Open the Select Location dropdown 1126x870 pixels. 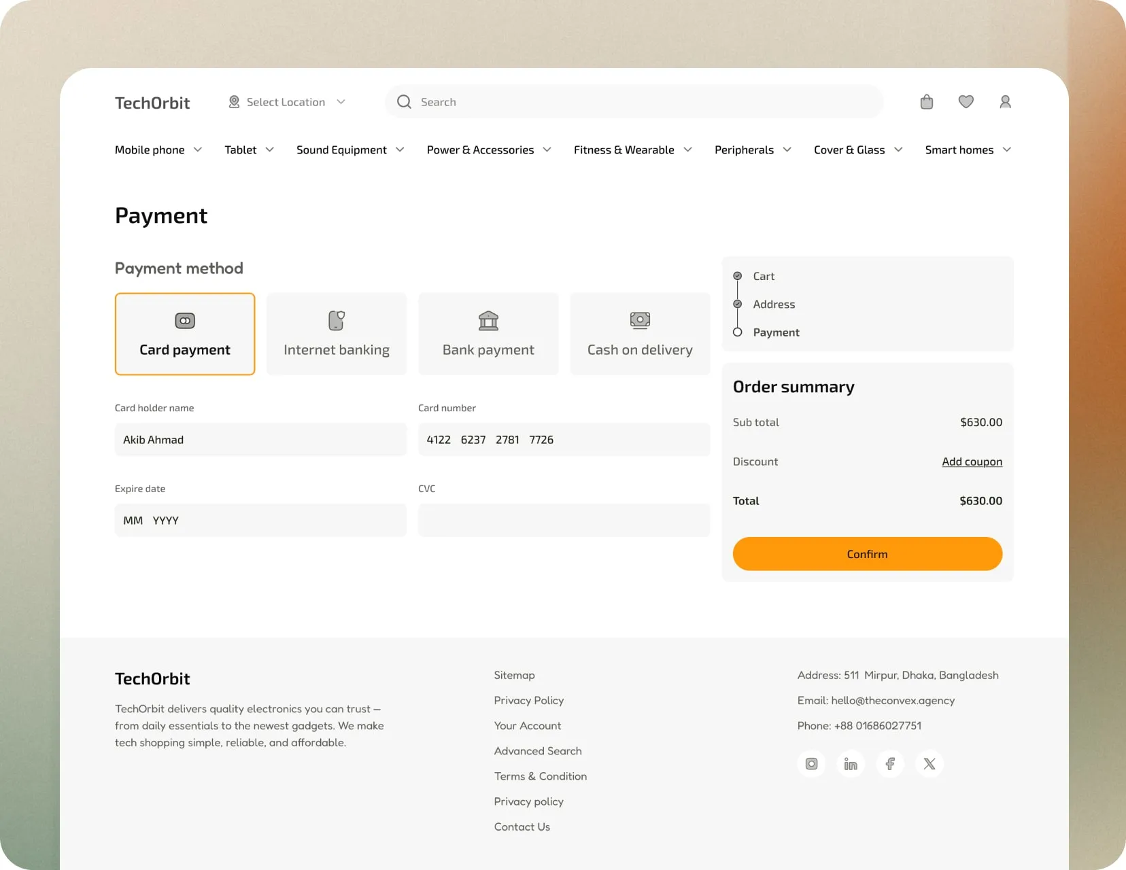click(287, 102)
